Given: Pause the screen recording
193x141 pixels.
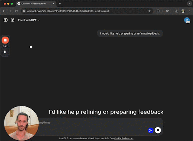Looking at the screenshot, I should [5, 52].
